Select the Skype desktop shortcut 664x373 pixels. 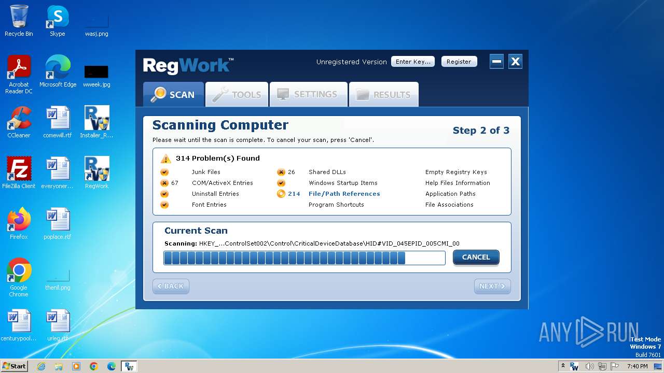pos(58,21)
